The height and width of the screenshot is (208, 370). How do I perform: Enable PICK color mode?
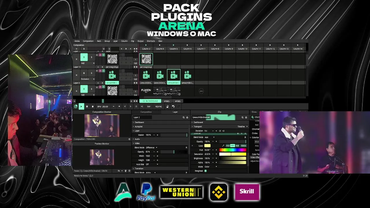click(228, 146)
